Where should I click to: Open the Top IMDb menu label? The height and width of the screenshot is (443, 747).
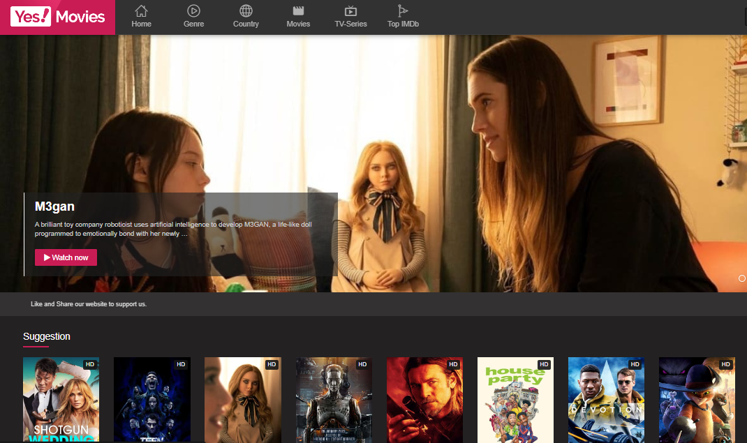point(403,24)
